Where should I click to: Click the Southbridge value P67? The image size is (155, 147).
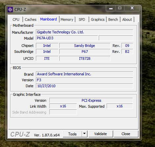tap(85, 52)
